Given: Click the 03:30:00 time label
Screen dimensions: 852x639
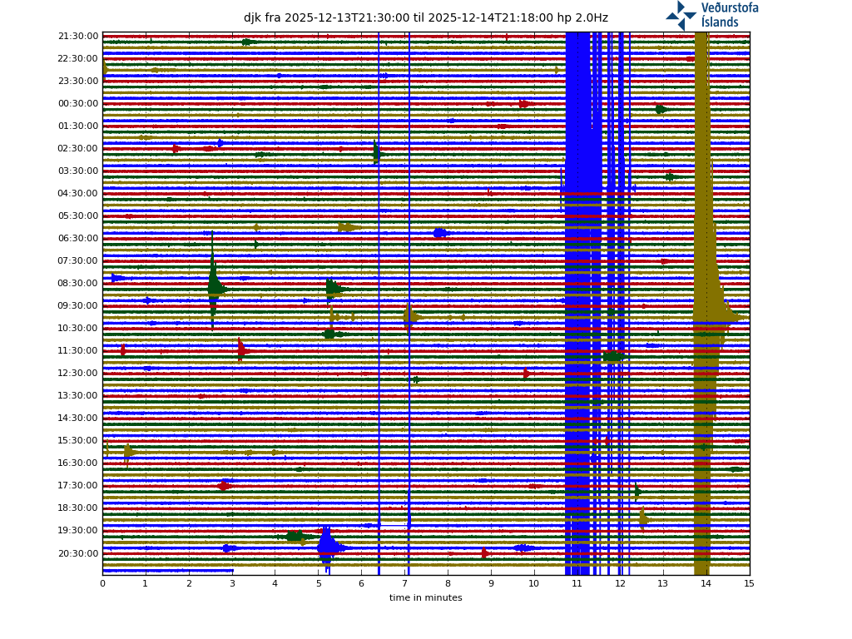Looking at the screenshot, I should point(78,171).
